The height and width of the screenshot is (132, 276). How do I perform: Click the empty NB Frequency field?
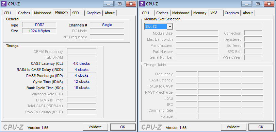click(107, 37)
